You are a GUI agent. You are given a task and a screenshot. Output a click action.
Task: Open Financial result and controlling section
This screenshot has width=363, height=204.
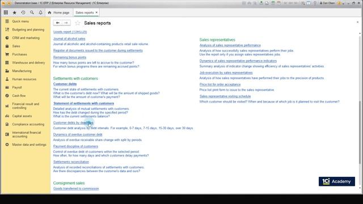pyautogui.click(x=26, y=106)
